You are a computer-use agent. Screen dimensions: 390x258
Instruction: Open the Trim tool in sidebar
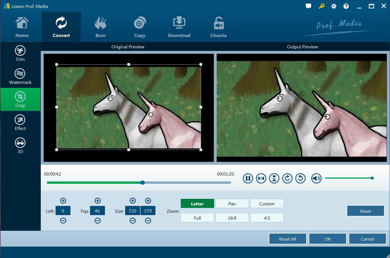(20, 53)
